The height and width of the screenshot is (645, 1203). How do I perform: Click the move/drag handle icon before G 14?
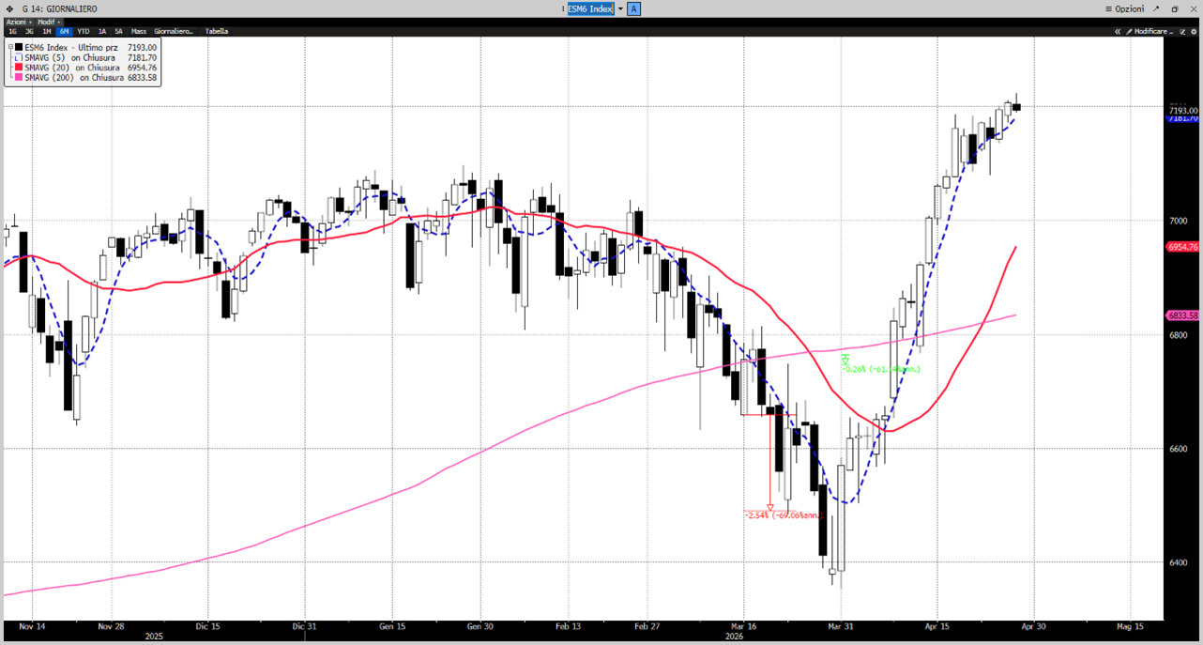[9, 8]
